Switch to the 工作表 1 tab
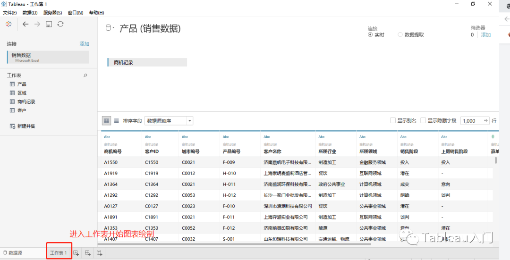The width and height of the screenshot is (510, 260). coord(59,253)
